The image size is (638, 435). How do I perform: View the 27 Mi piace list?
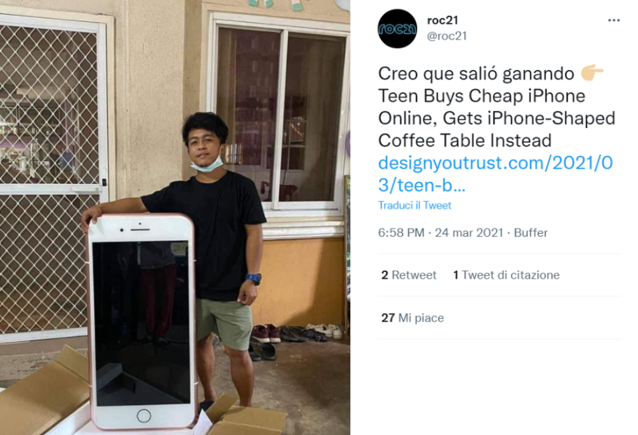[412, 318]
